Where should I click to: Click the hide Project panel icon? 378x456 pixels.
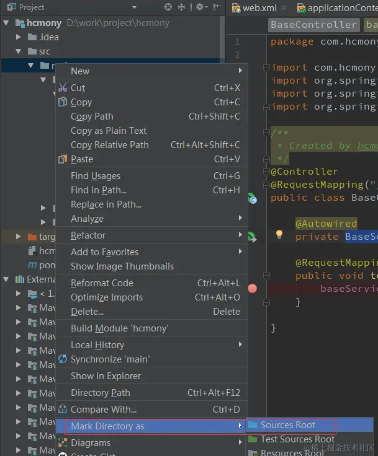pos(217,7)
